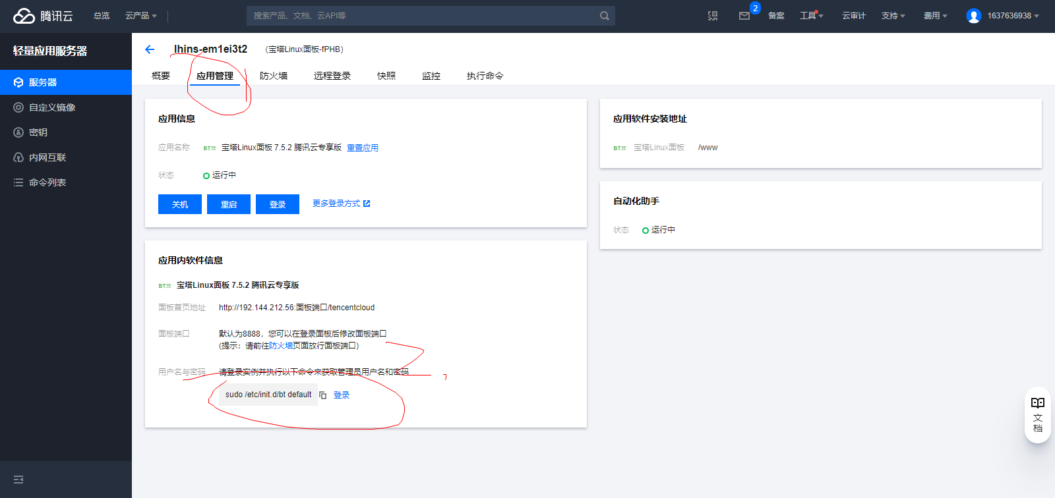Open 总览 in top navigation

(x=102, y=16)
